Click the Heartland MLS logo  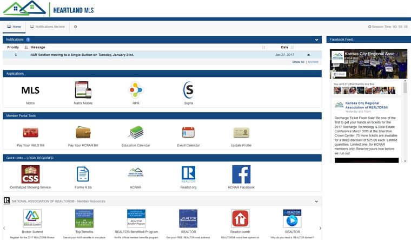49,9
